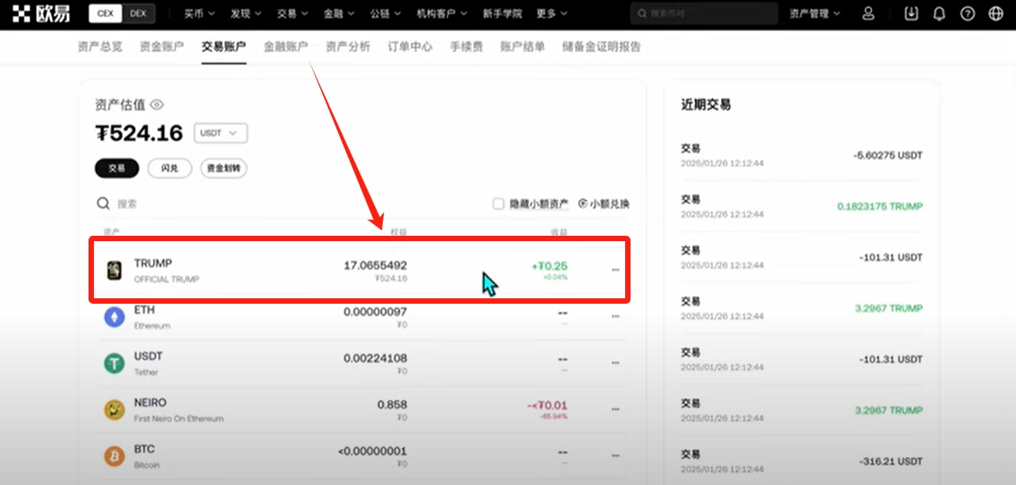This screenshot has width=1016, height=485.
Task: Click recent trade -5.60275 USDT
Action: point(888,155)
